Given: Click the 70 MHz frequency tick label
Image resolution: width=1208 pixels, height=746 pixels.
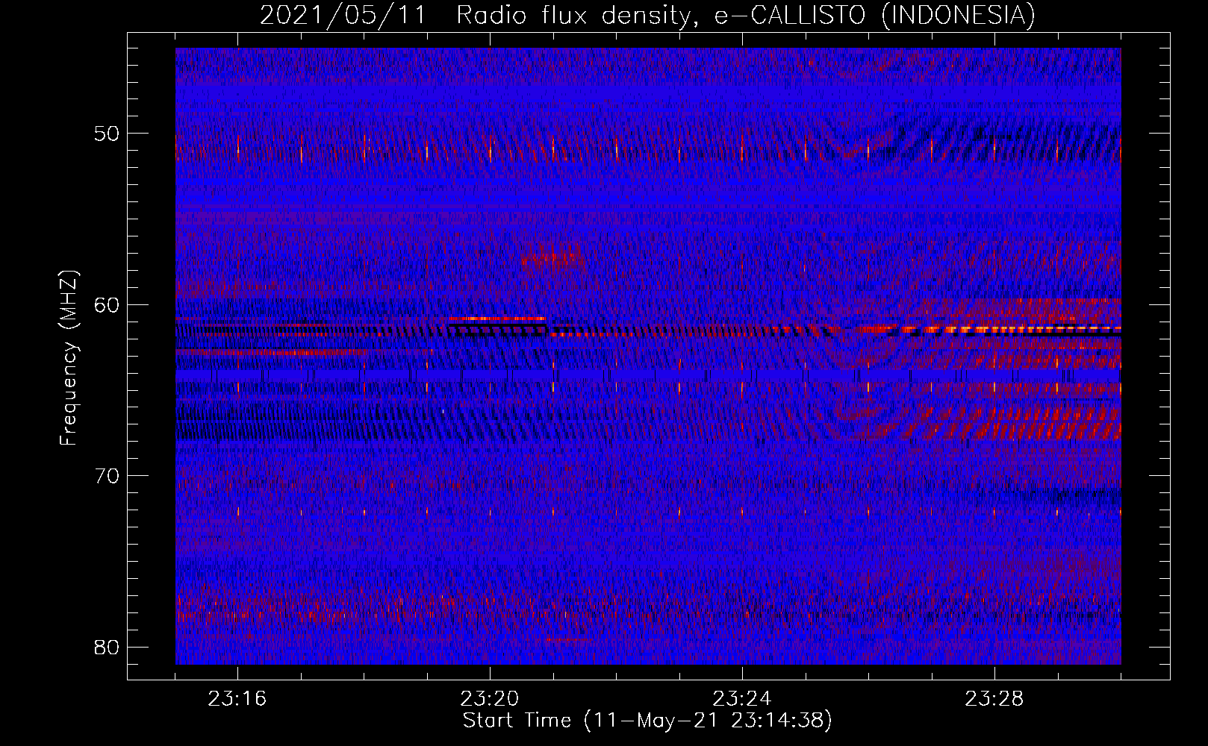Looking at the screenshot, I should pos(107,476).
